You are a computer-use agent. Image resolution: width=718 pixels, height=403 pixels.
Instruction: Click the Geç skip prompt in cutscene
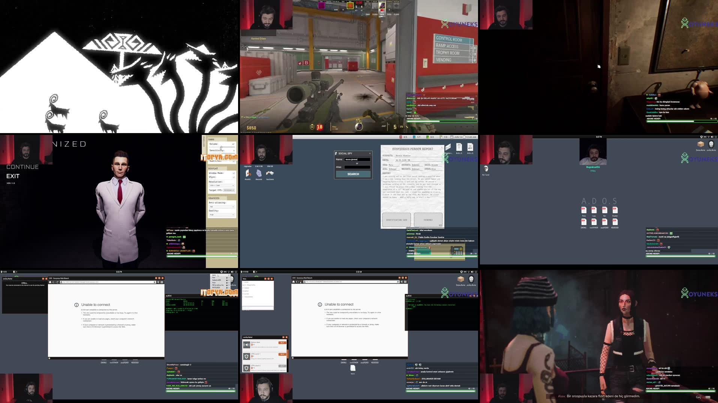click(703, 397)
